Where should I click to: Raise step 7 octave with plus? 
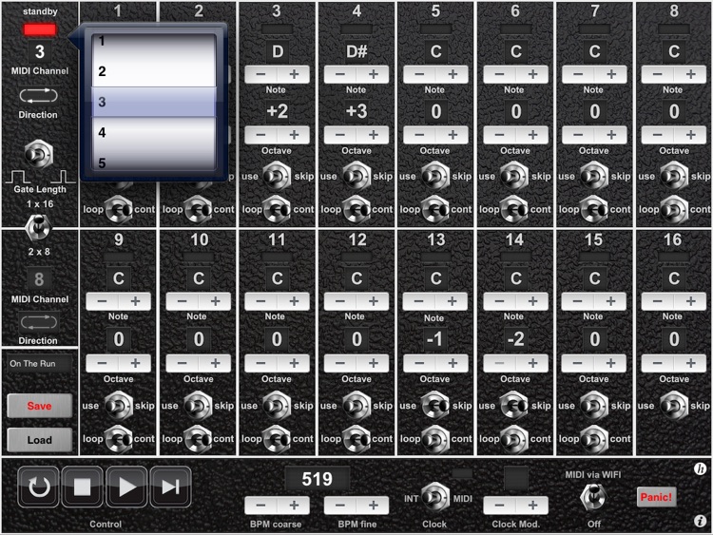coord(611,135)
